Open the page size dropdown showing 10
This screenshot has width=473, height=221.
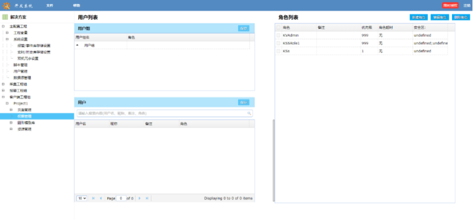81,198
